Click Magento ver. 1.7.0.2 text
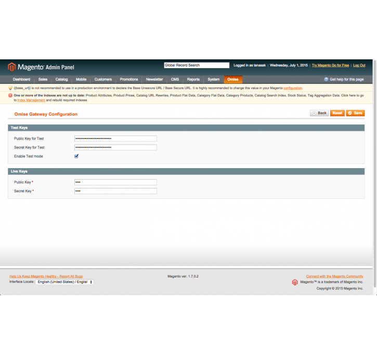This screenshot has height=354, width=377. click(183, 276)
